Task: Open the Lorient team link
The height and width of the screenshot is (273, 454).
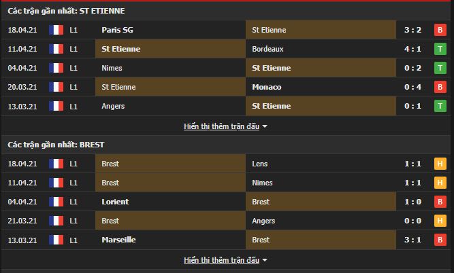Action: click(115, 202)
